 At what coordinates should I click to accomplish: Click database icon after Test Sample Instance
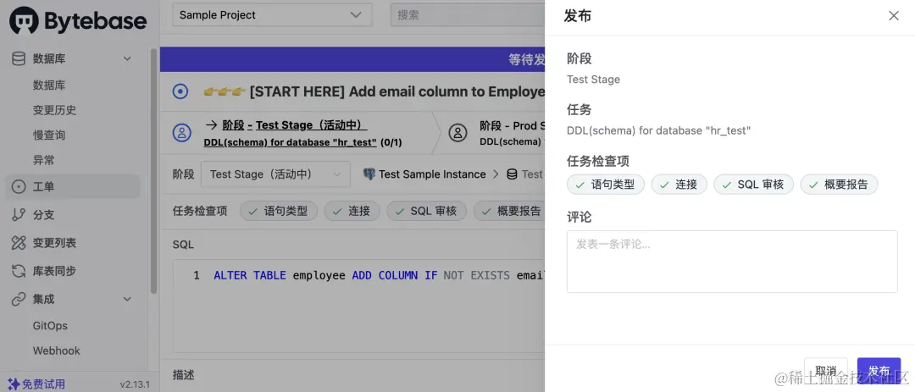tap(512, 174)
